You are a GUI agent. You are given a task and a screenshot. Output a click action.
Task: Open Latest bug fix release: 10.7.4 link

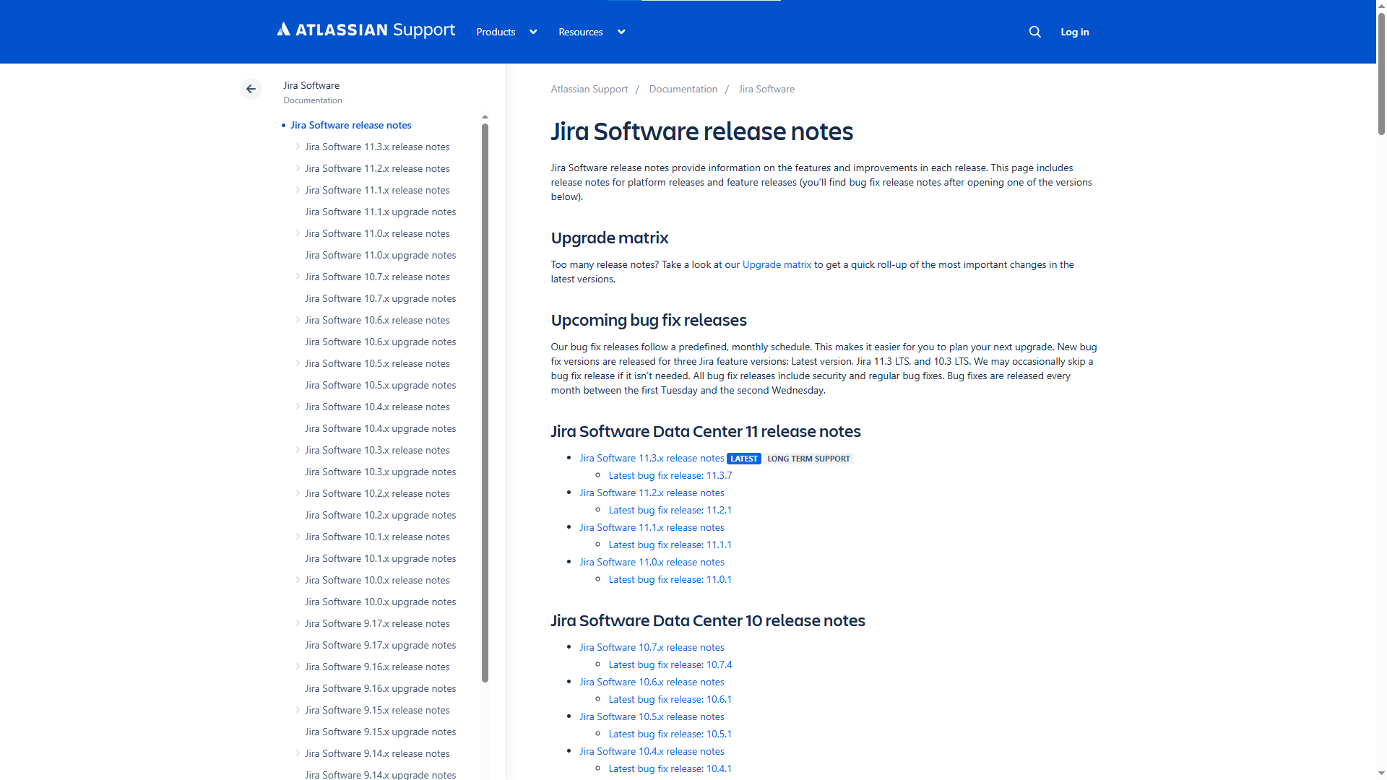(670, 664)
